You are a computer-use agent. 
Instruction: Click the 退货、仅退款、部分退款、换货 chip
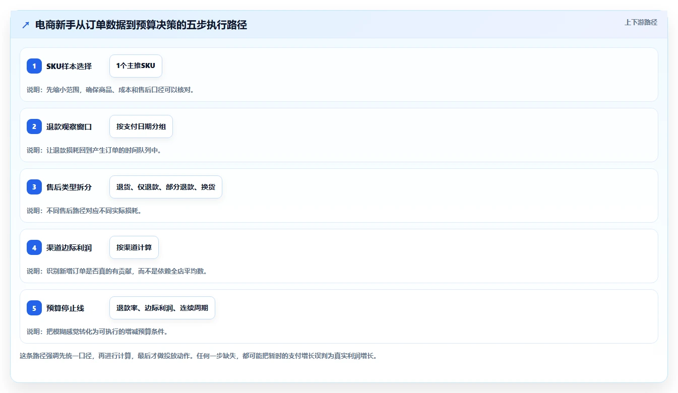166,187
